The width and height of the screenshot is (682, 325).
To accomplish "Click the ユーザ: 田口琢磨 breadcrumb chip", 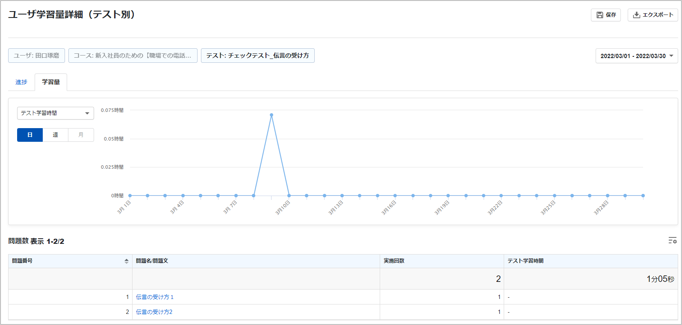I will click(36, 56).
